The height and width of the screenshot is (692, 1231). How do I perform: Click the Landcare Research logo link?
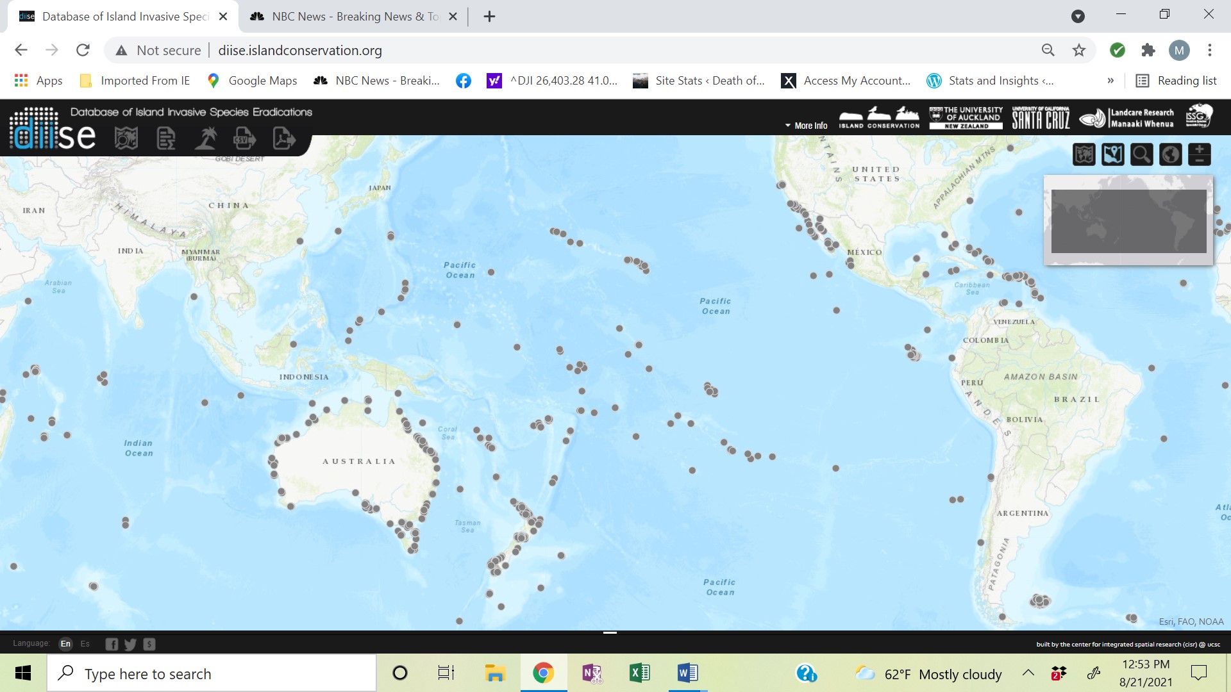pyautogui.click(x=1126, y=118)
